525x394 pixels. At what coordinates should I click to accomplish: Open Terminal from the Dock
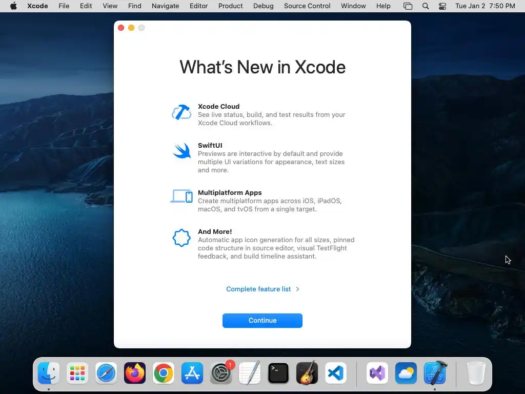[x=278, y=373]
